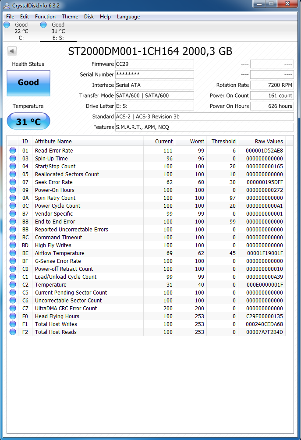Click the Standard ACS-2 field

205,117
